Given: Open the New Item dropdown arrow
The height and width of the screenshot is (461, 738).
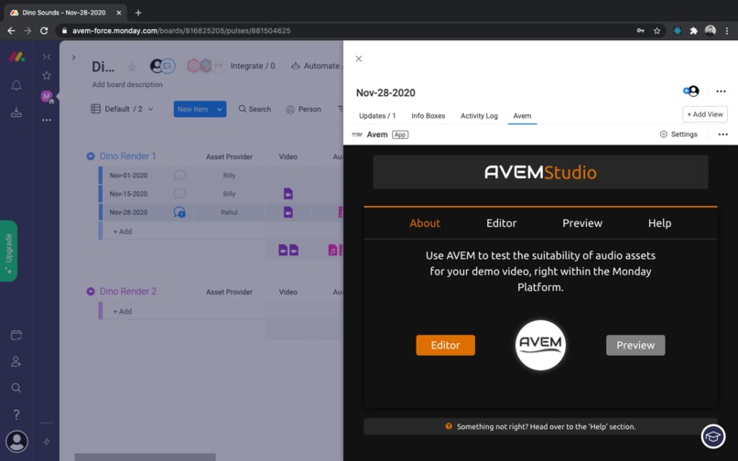Looking at the screenshot, I should (220, 109).
